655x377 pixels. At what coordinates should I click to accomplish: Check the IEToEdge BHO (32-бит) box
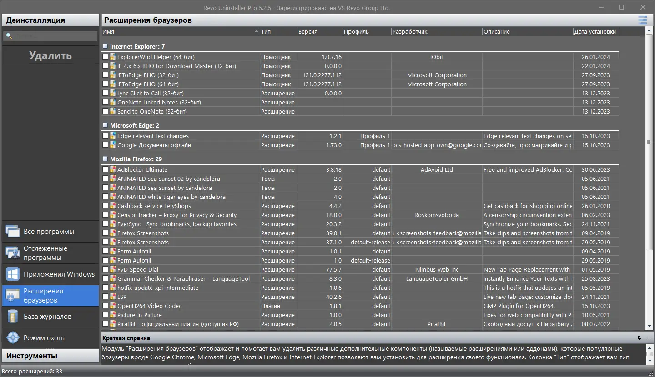[x=106, y=75]
